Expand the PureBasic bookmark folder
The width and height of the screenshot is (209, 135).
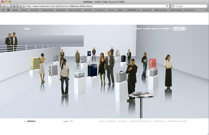[x=101, y=10]
